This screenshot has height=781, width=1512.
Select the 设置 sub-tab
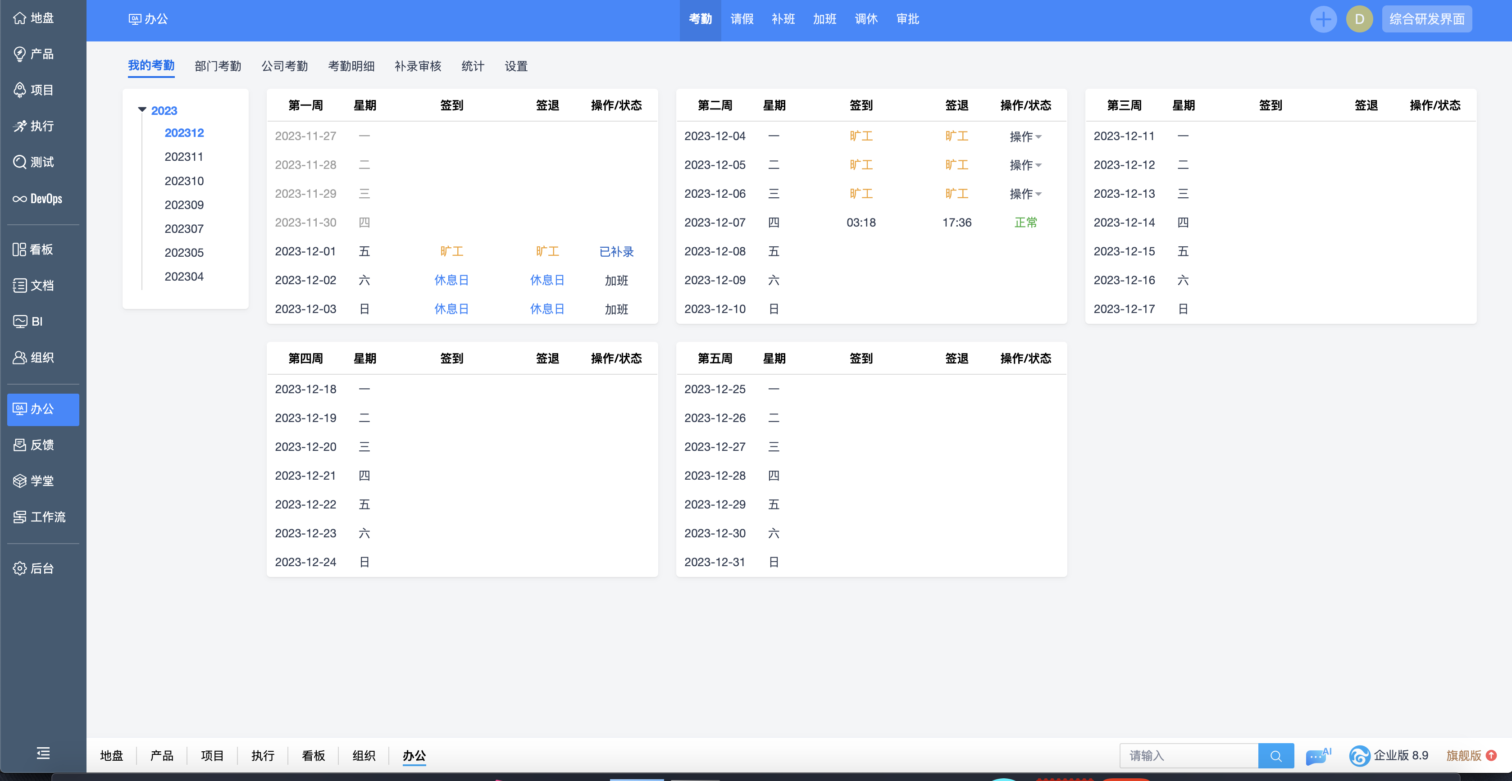click(516, 66)
